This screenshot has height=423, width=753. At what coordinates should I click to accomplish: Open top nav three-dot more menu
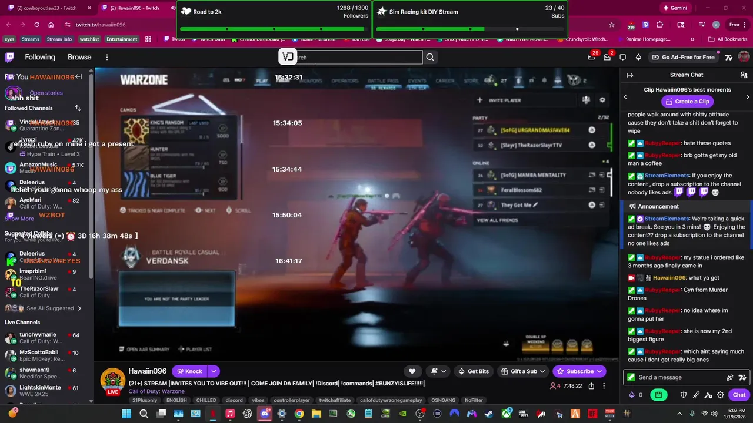pyautogui.click(x=107, y=57)
